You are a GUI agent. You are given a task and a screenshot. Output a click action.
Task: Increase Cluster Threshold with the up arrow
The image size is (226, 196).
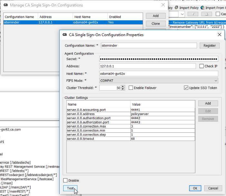pos(123,87)
